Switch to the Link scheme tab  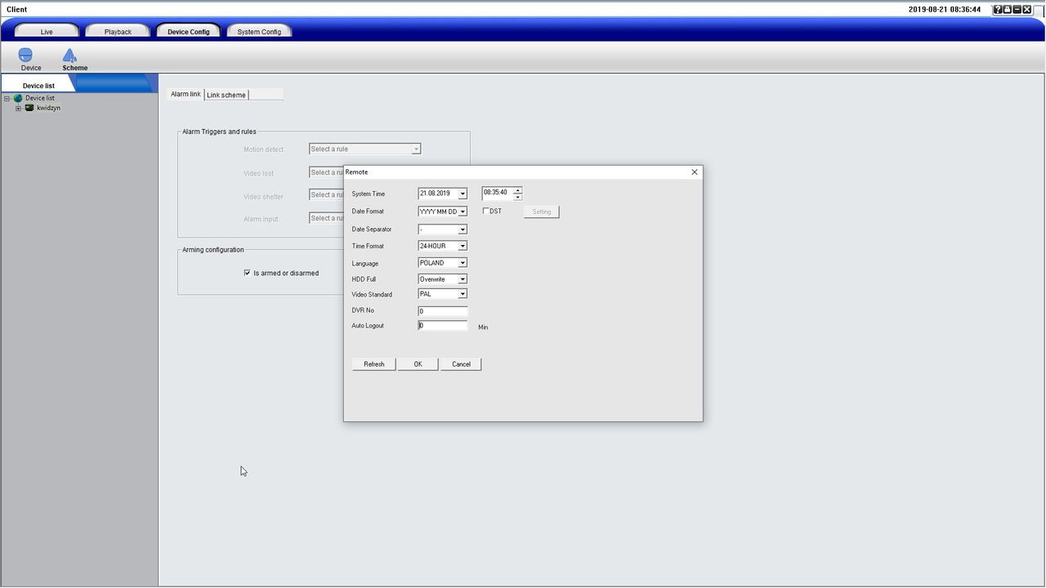click(226, 95)
